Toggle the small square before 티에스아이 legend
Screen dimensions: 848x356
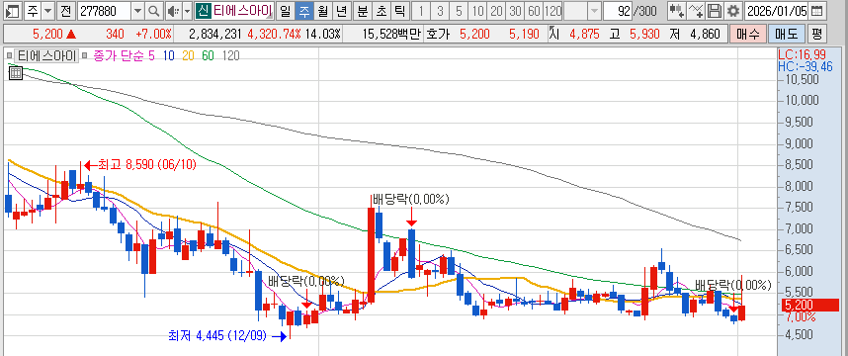click(x=9, y=55)
